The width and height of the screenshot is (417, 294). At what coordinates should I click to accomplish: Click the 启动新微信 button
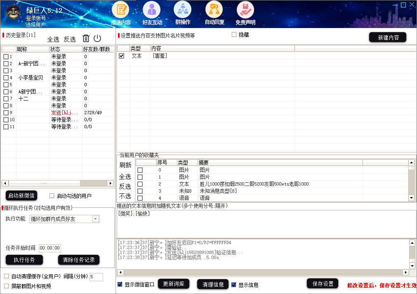point(21,195)
